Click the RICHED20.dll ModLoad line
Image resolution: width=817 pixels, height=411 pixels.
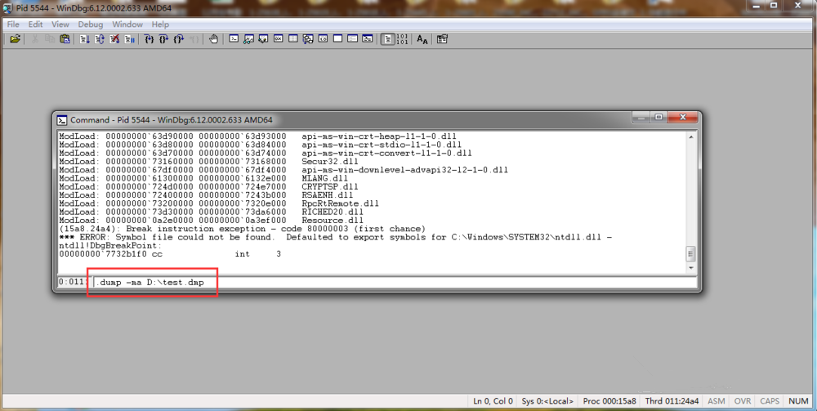coord(211,212)
